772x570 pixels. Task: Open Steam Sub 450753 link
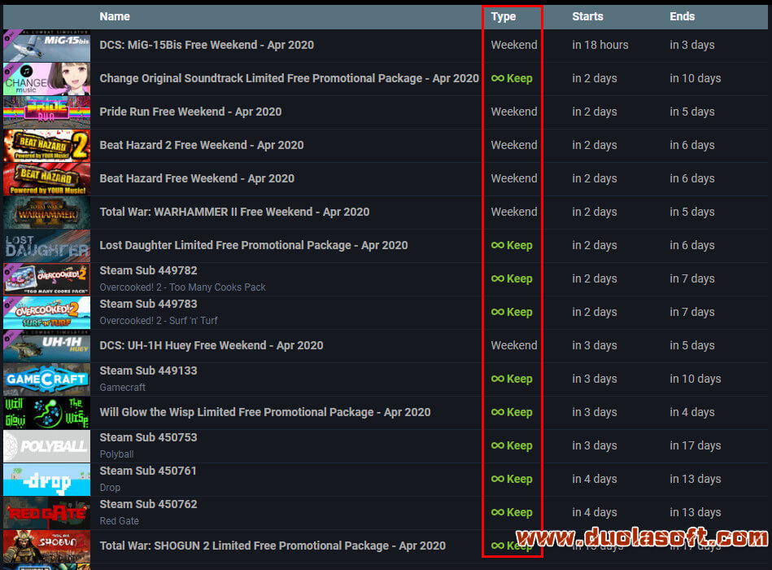coord(148,437)
